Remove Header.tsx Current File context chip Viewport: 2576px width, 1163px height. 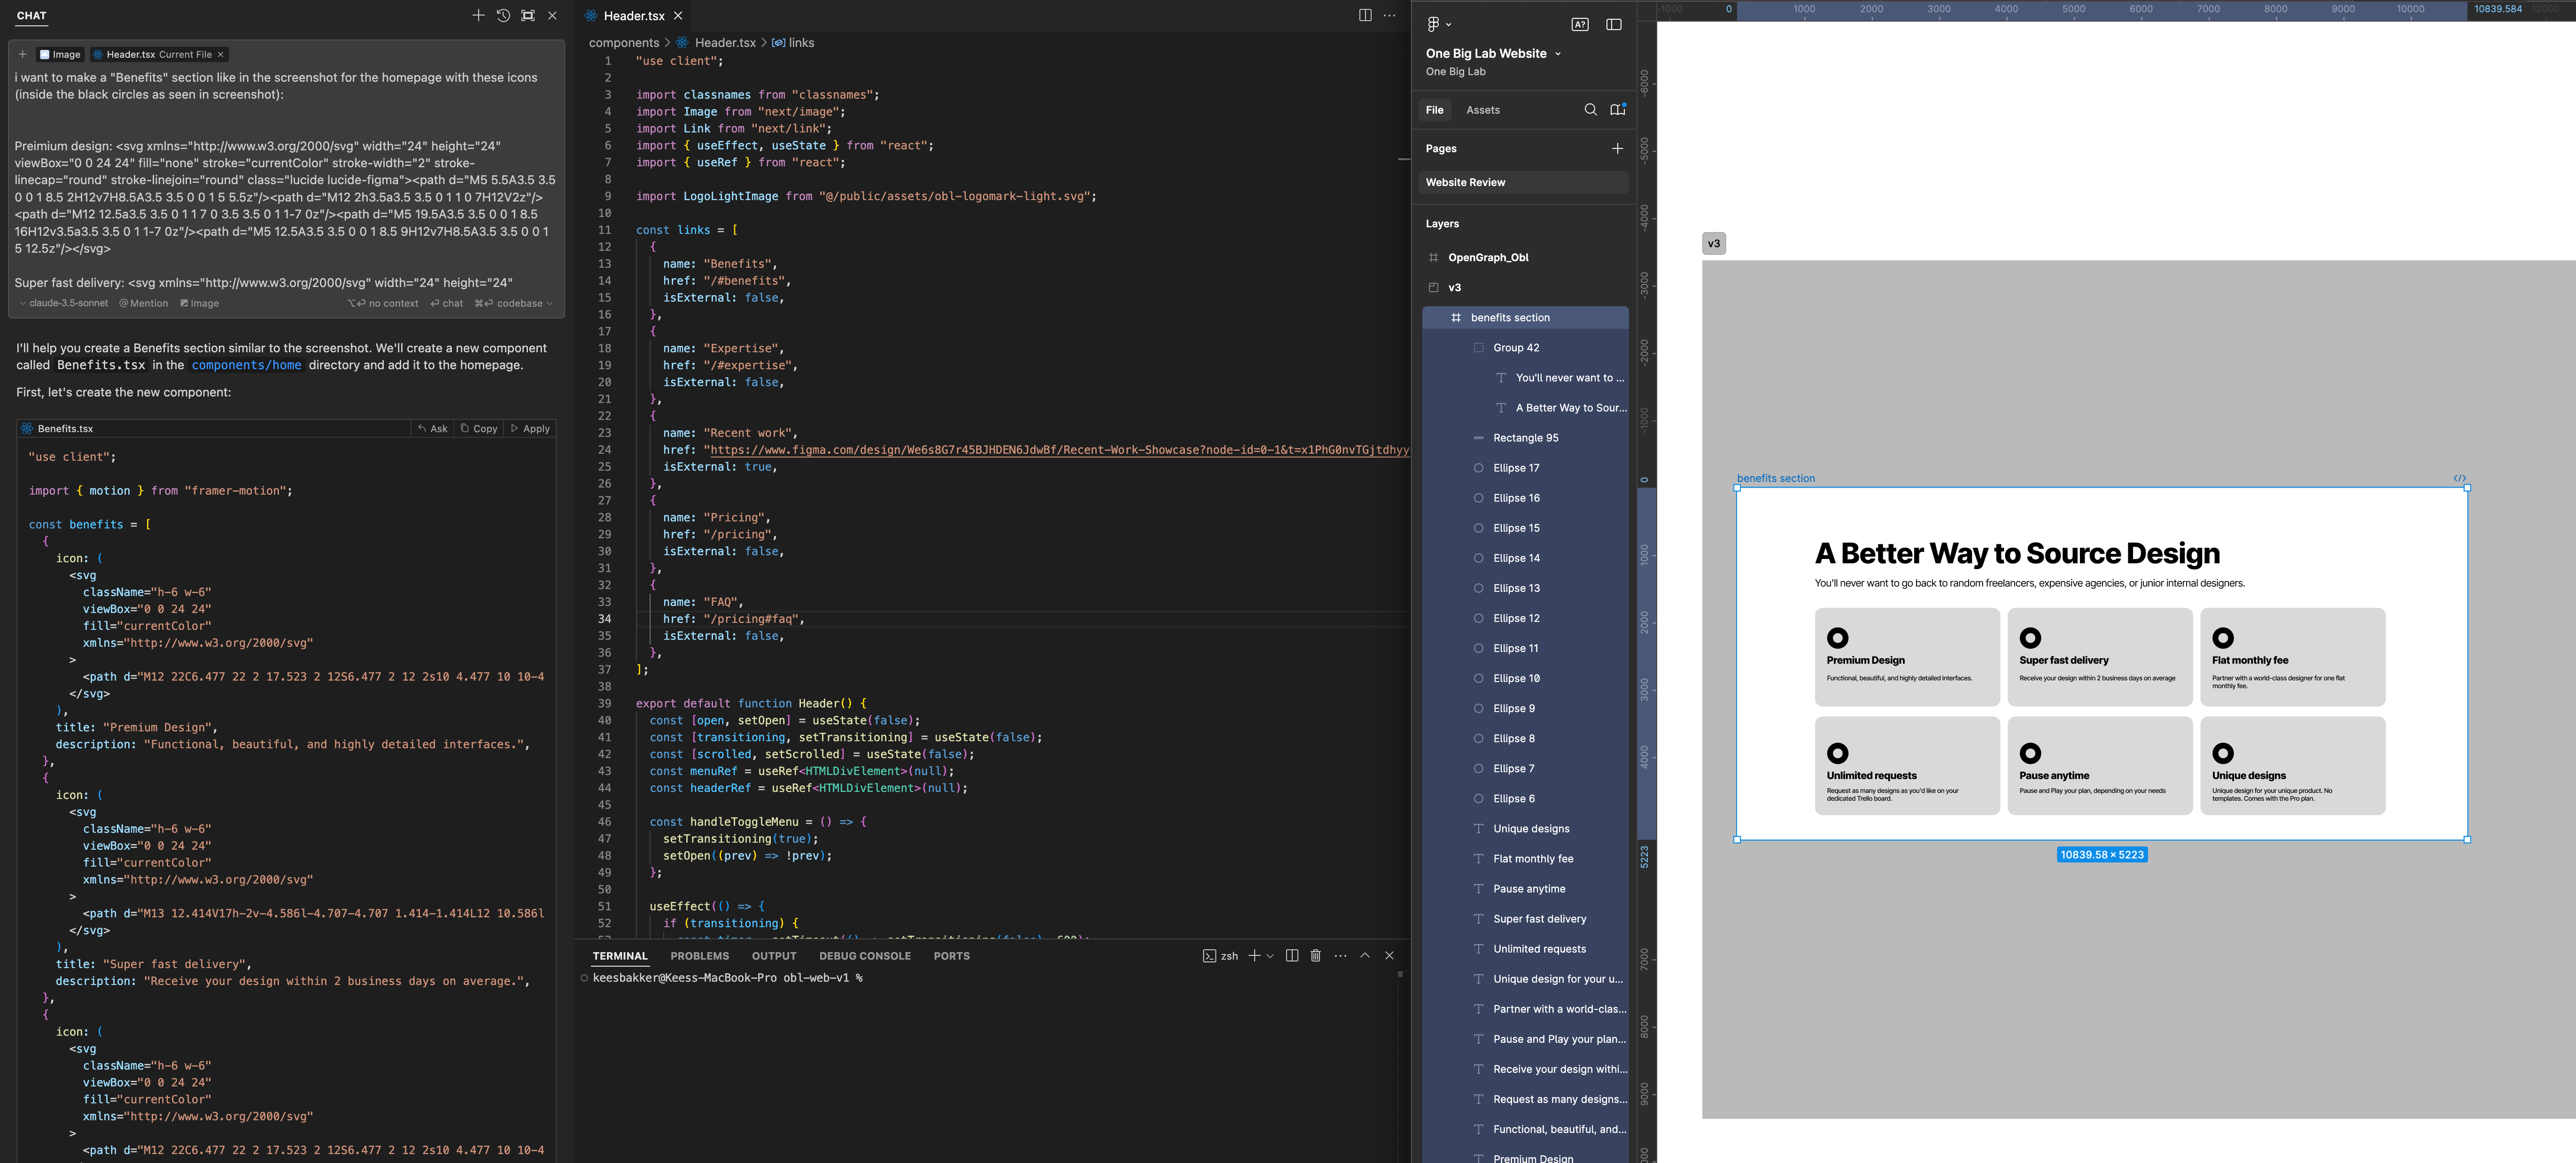click(x=221, y=54)
